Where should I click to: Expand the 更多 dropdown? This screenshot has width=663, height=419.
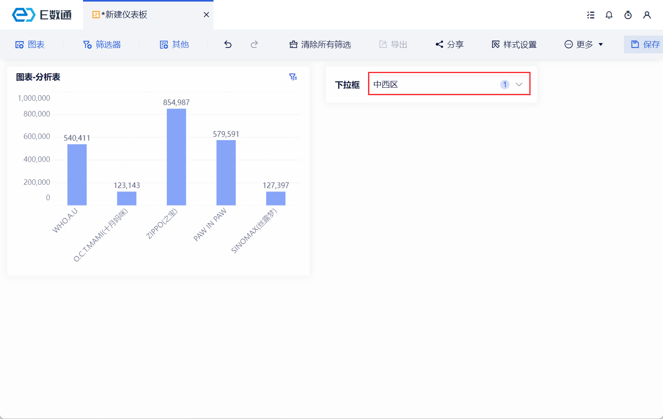pos(584,45)
